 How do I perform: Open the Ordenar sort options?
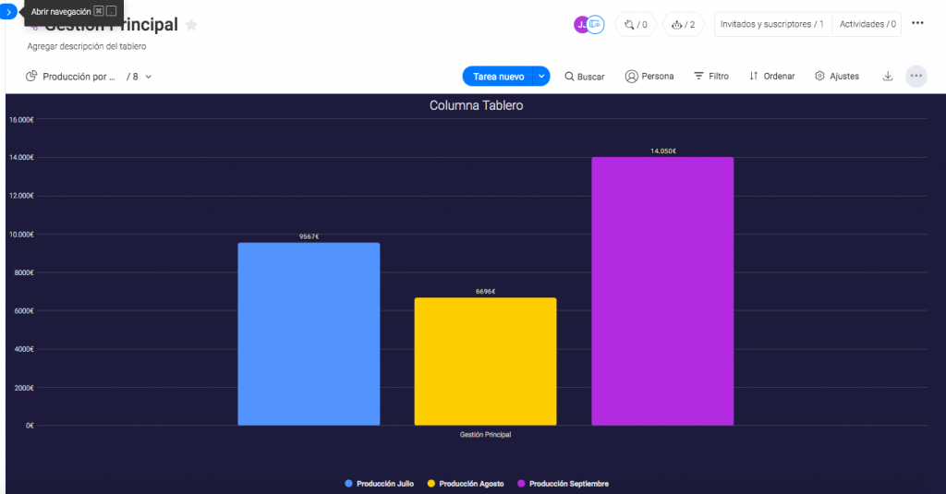[771, 77]
